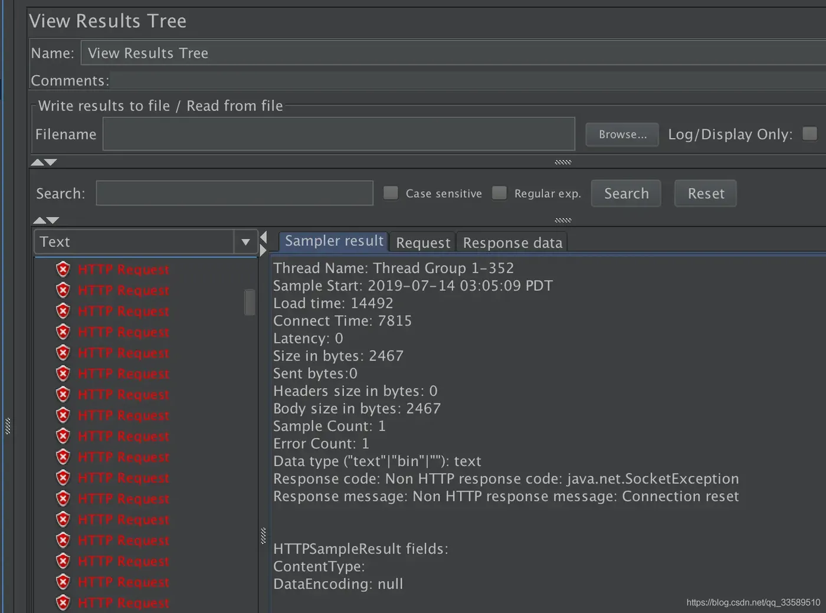Focus the Filename input field
The height and width of the screenshot is (613, 826).
[339, 134]
